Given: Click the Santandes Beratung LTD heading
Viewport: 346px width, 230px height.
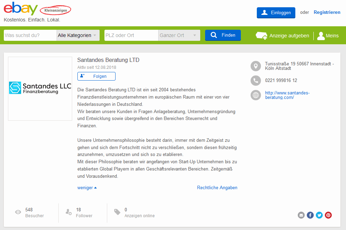Looking at the screenshot, I should point(108,60).
